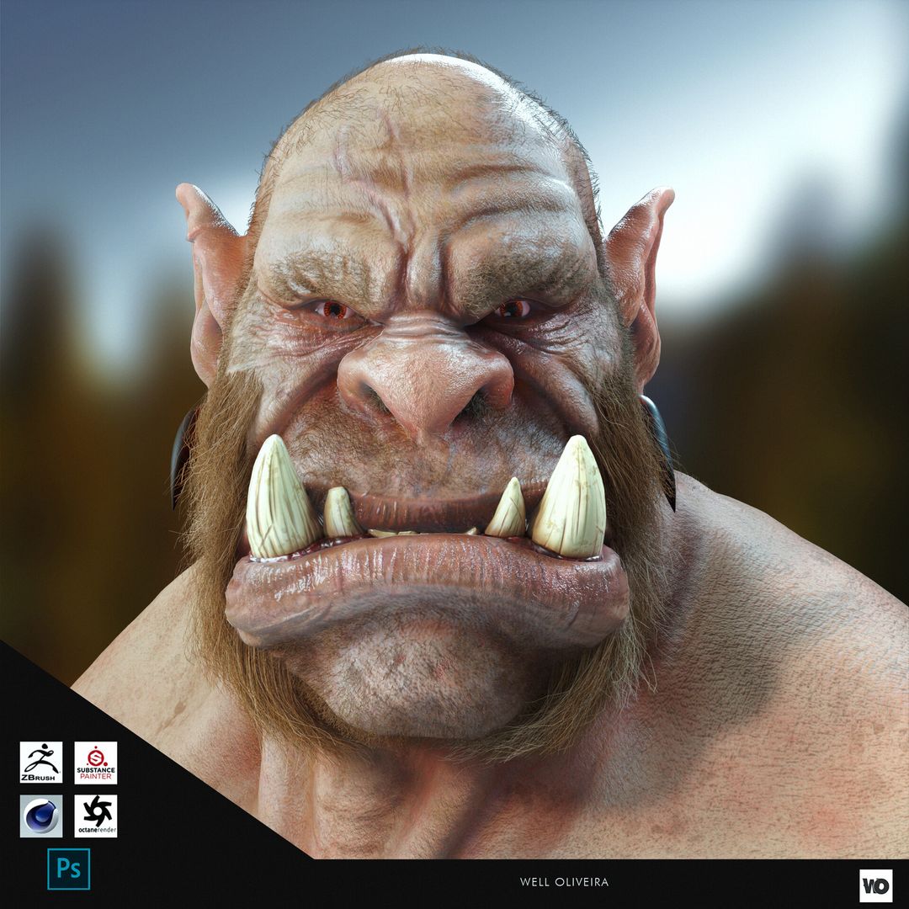This screenshot has width=909, height=909.
Task: Click the orc's large tusk on the right
Action: pyautogui.click(x=572, y=499)
